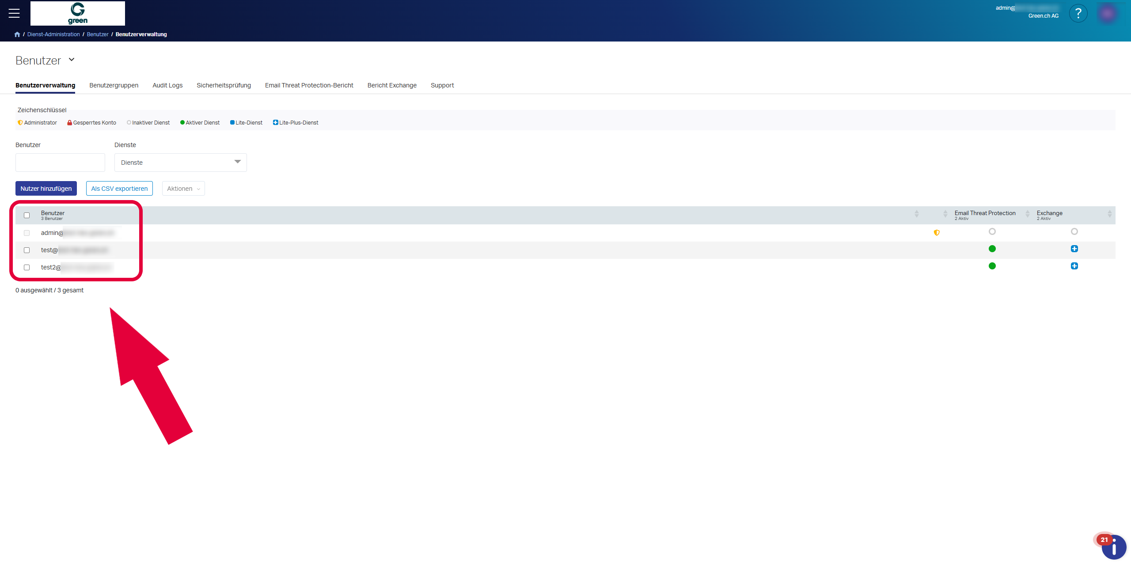Screen dimensions: 1131x564
Task: Focus the Benutzer search input field
Action: pos(60,163)
